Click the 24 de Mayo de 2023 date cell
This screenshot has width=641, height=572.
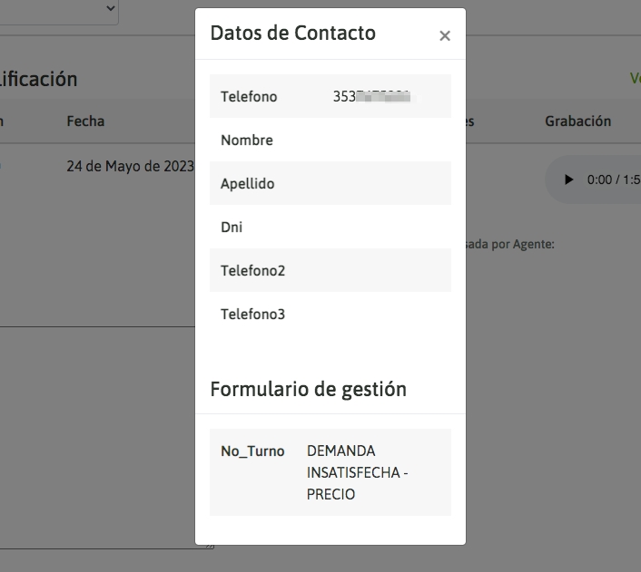(130, 166)
